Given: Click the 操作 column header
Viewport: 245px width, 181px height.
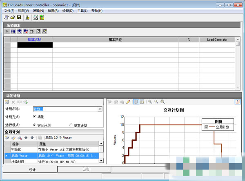Looking at the screenshot, I should point(24,144).
